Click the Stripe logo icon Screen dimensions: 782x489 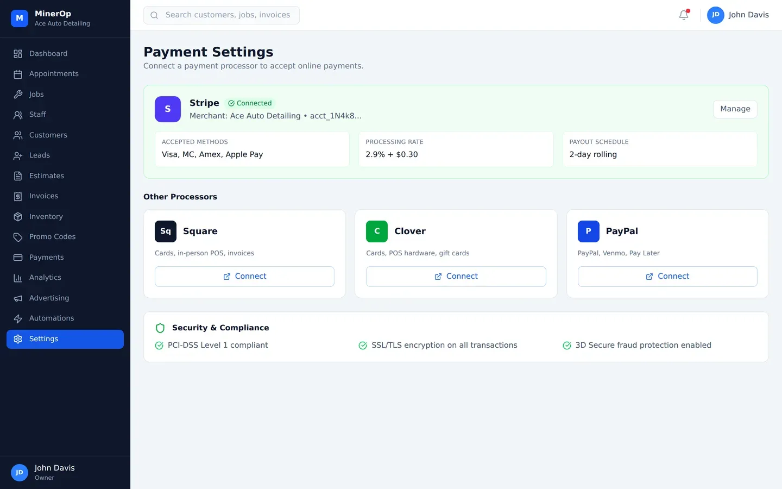click(168, 109)
